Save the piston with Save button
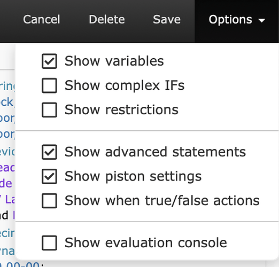 (167, 19)
